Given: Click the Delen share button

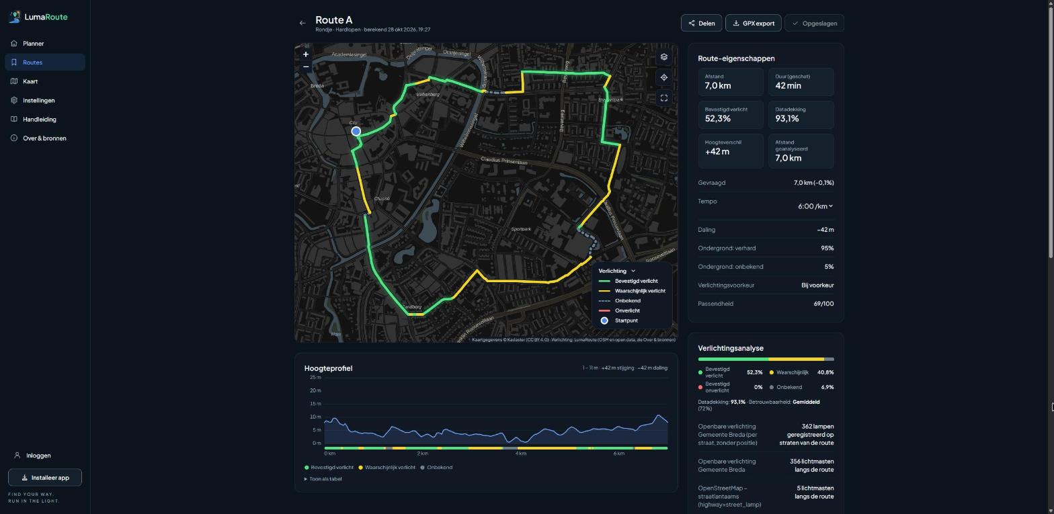Looking at the screenshot, I should [701, 24].
